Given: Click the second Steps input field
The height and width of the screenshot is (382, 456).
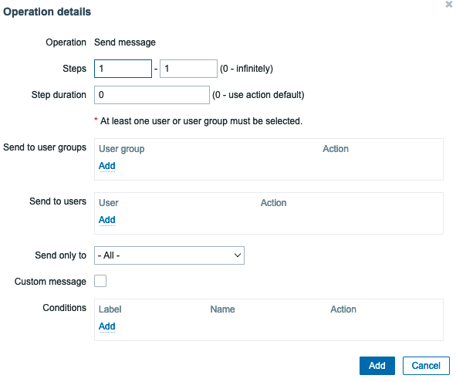Looking at the screenshot, I should point(188,69).
